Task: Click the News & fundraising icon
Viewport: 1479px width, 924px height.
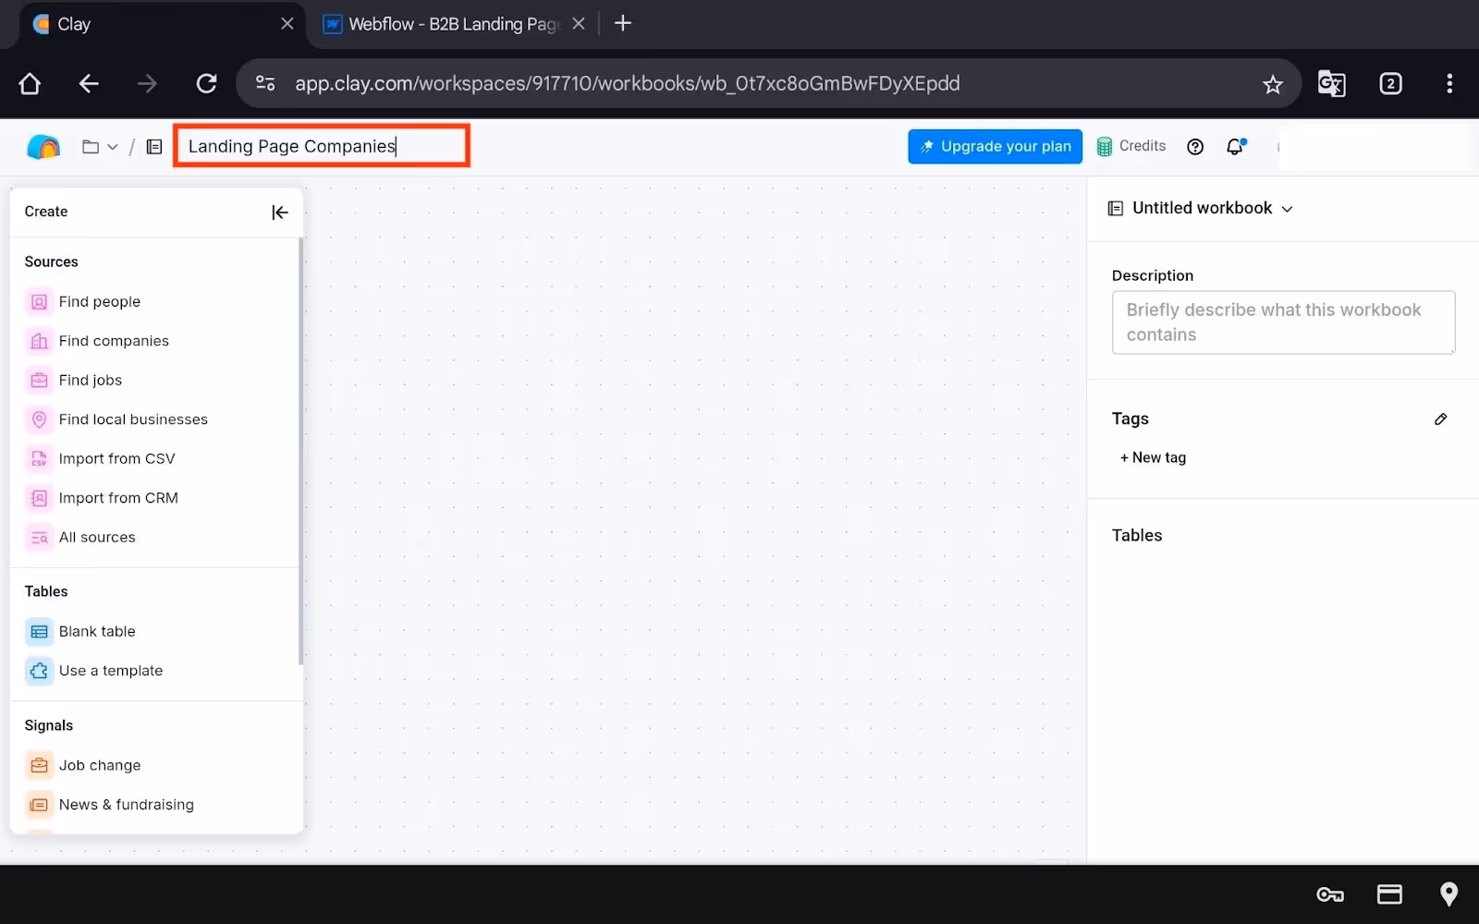Action: click(x=39, y=805)
